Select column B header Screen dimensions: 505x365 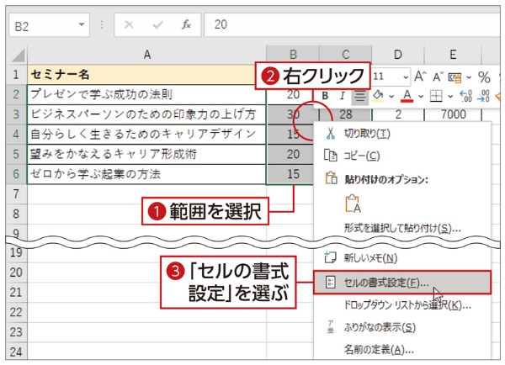click(293, 55)
